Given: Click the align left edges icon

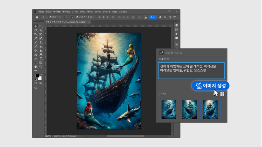Looking at the screenshot, I should point(100,17).
